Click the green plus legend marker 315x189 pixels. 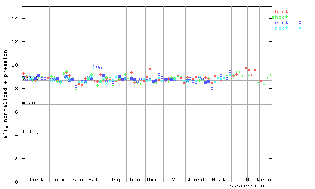point(300,17)
